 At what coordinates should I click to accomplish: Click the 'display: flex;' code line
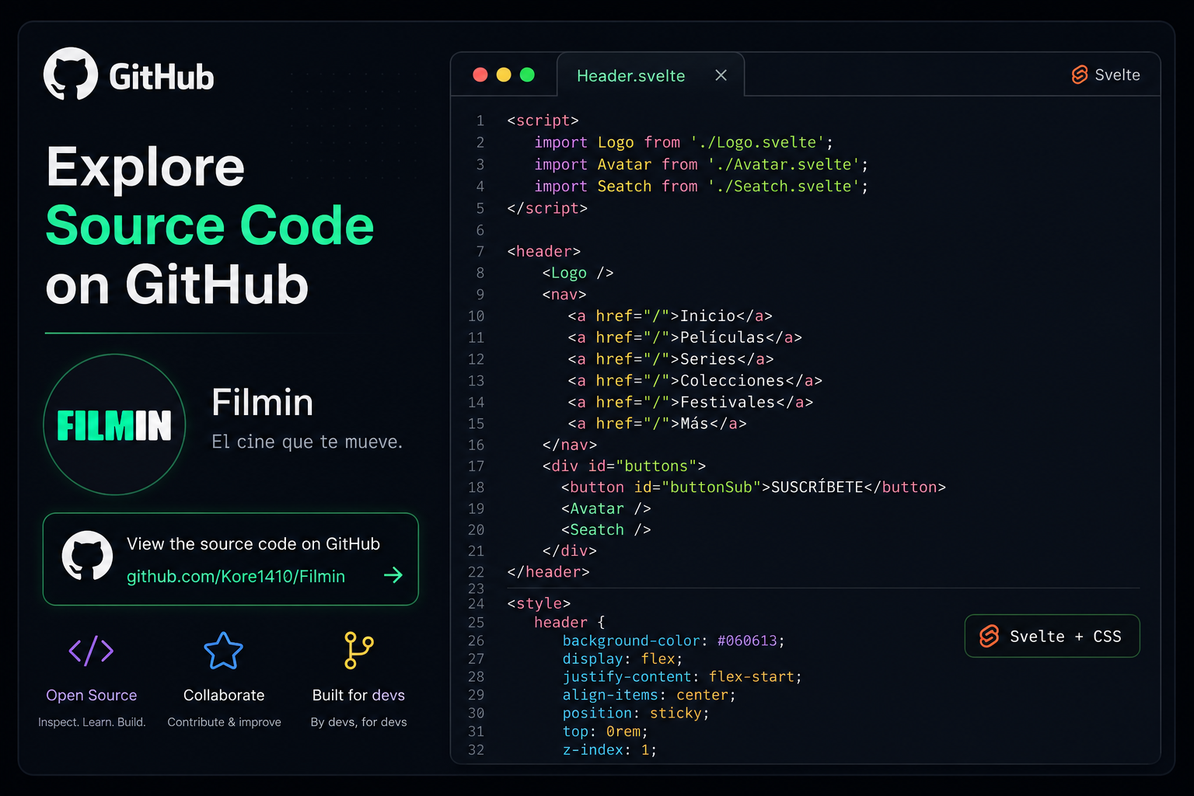(x=622, y=658)
